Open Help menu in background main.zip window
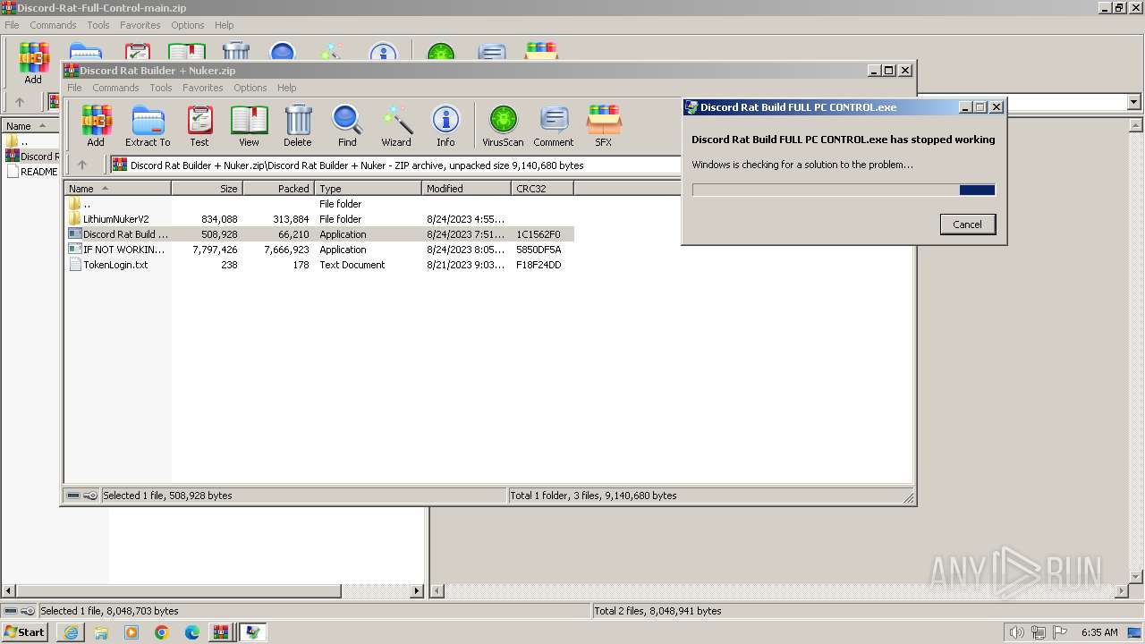 tap(224, 25)
